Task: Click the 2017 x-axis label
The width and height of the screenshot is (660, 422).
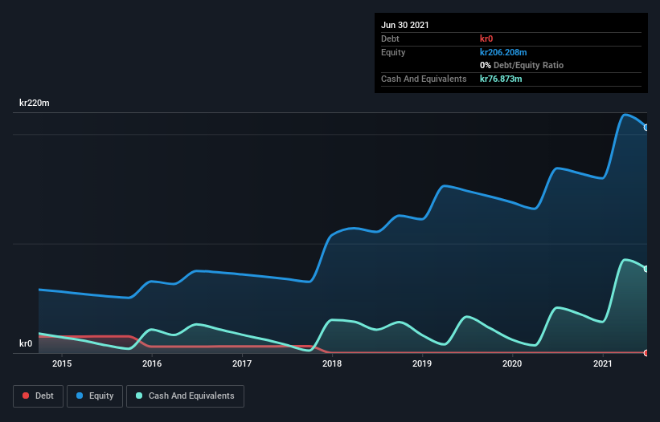Action: click(x=242, y=363)
